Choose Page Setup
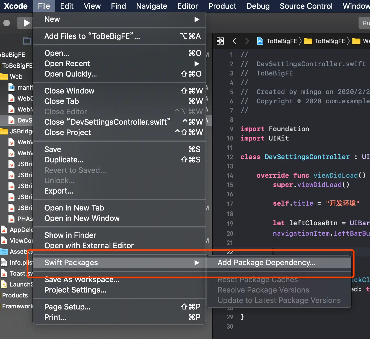Viewport: 370px width, 339px height. [119, 307]
